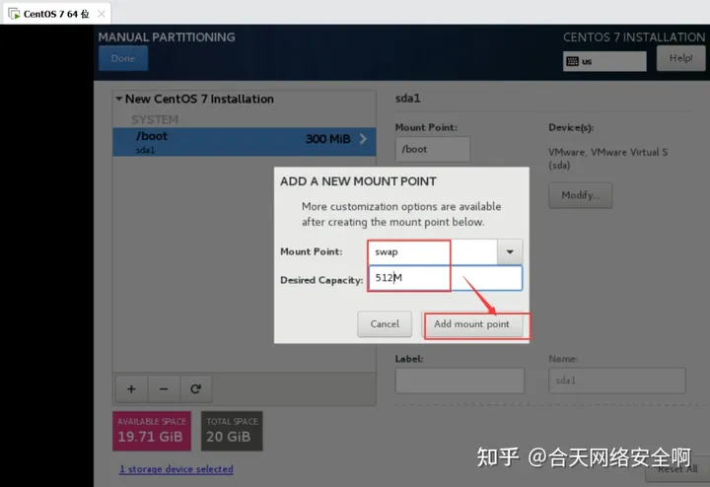Click the Reset All button
The height and width of the screenshot is (487, 710).
click(677, 469)
